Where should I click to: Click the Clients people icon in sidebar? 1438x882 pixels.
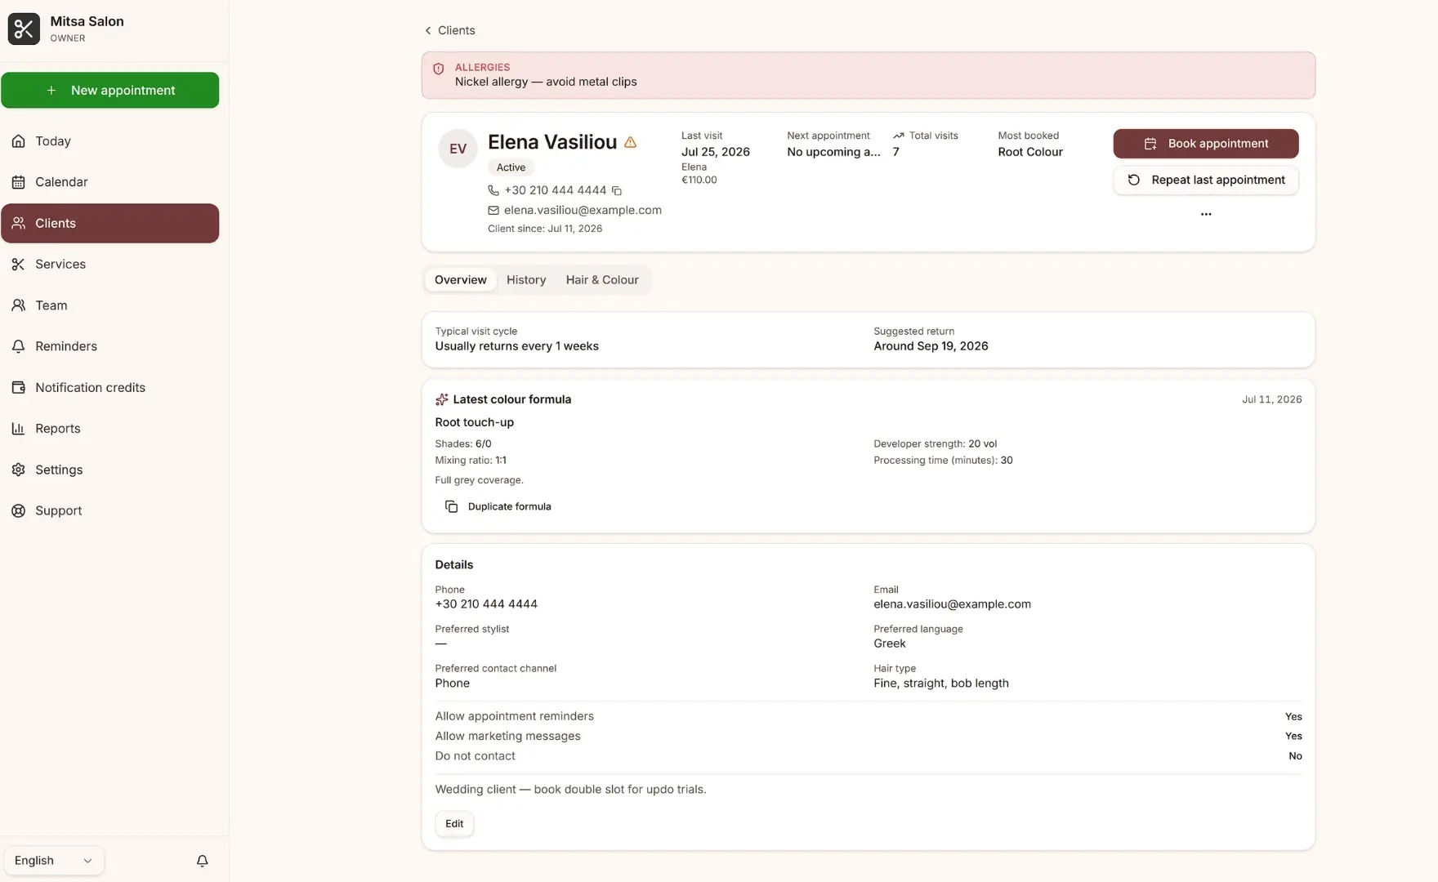pyautogui.click(x=18, y=223)
